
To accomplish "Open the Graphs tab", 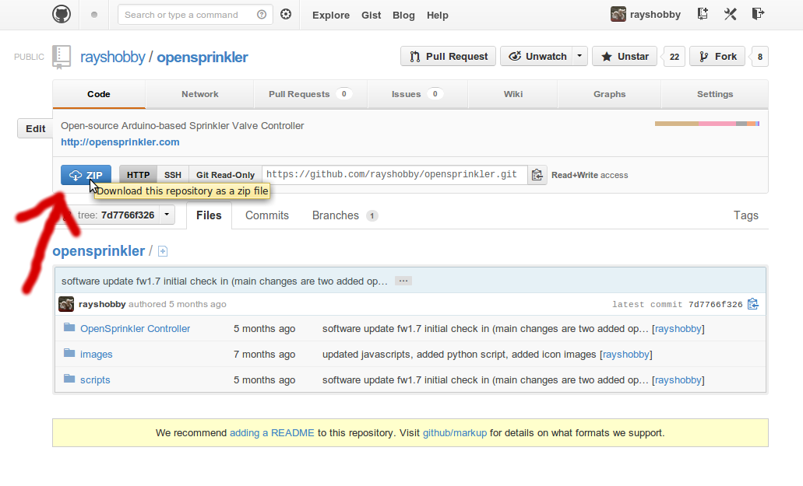I will (x=609, y=94).
